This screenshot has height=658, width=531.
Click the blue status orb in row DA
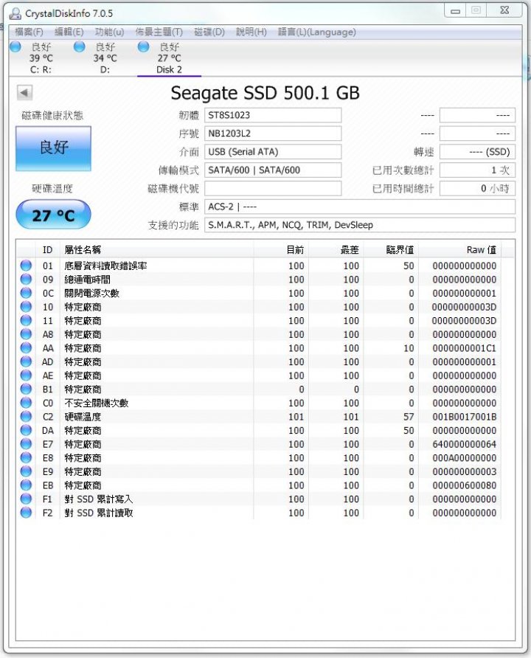pyautogui.click(x=26, y=430)
